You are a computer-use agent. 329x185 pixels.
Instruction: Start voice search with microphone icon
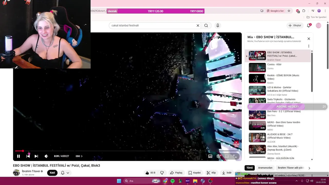[x=218, y=25]
